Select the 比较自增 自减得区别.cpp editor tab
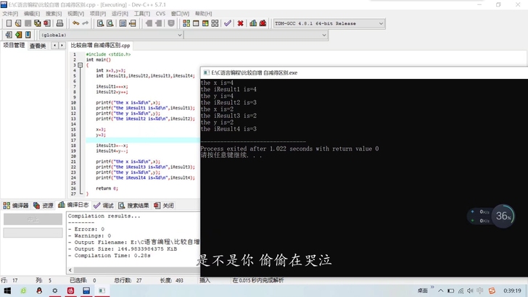Viewport: 528px width, 297px height. pos(100,46)
